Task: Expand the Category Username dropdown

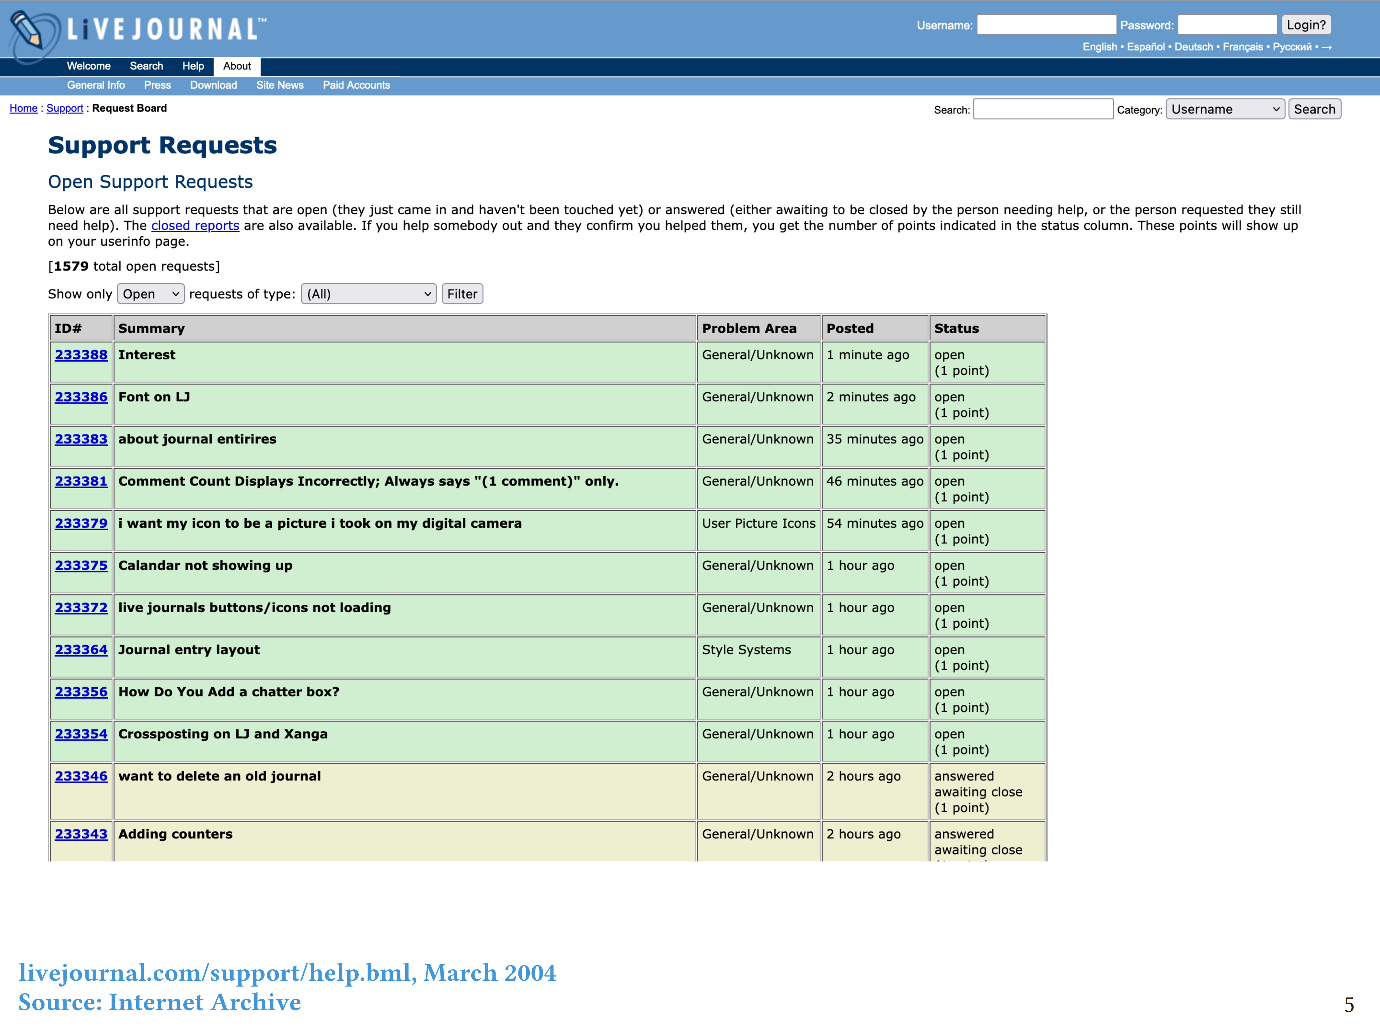Action: 1225,109
